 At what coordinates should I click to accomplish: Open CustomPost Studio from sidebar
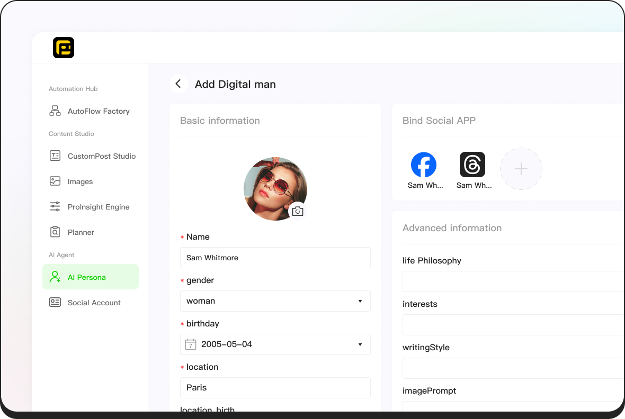[x=101, y=156]
